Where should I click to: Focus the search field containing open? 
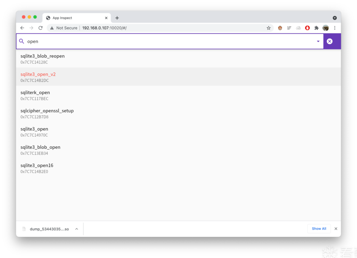tap(170, 41)
